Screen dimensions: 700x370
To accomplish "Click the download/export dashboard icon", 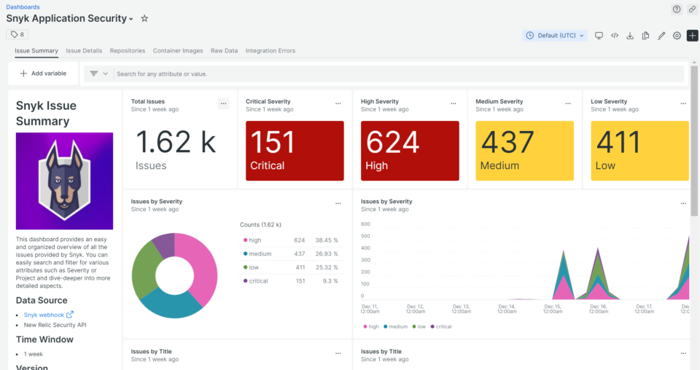I will click(630, 36).
